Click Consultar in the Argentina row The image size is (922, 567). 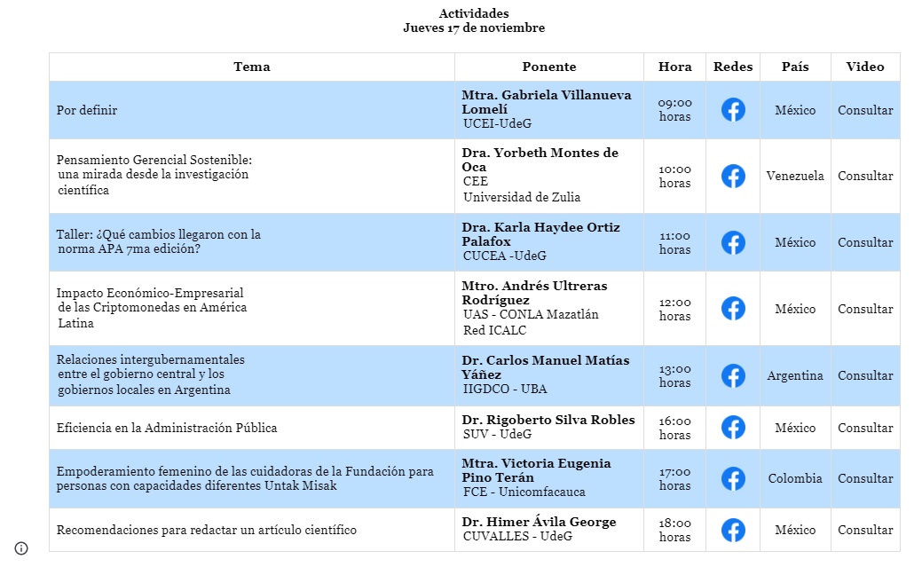865,375
